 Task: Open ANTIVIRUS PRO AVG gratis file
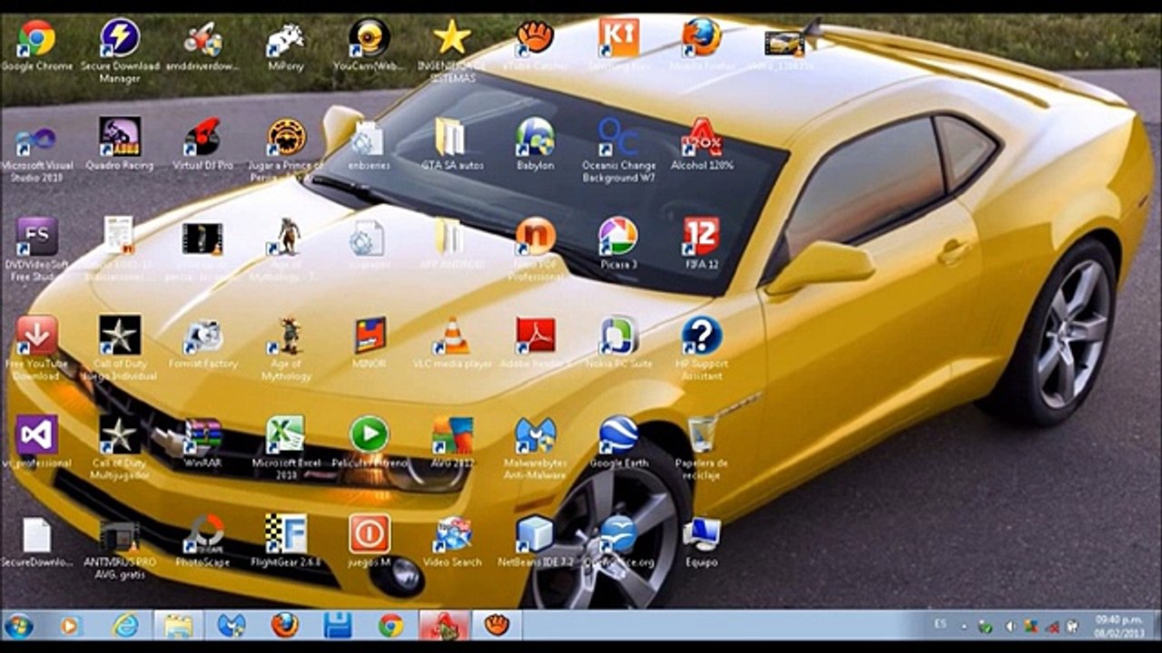(120, 534)
